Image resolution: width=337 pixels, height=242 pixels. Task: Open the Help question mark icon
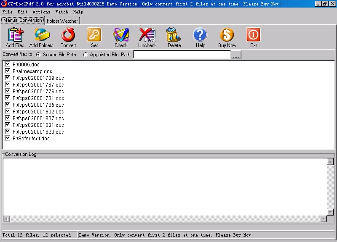(x=200, y=35)
